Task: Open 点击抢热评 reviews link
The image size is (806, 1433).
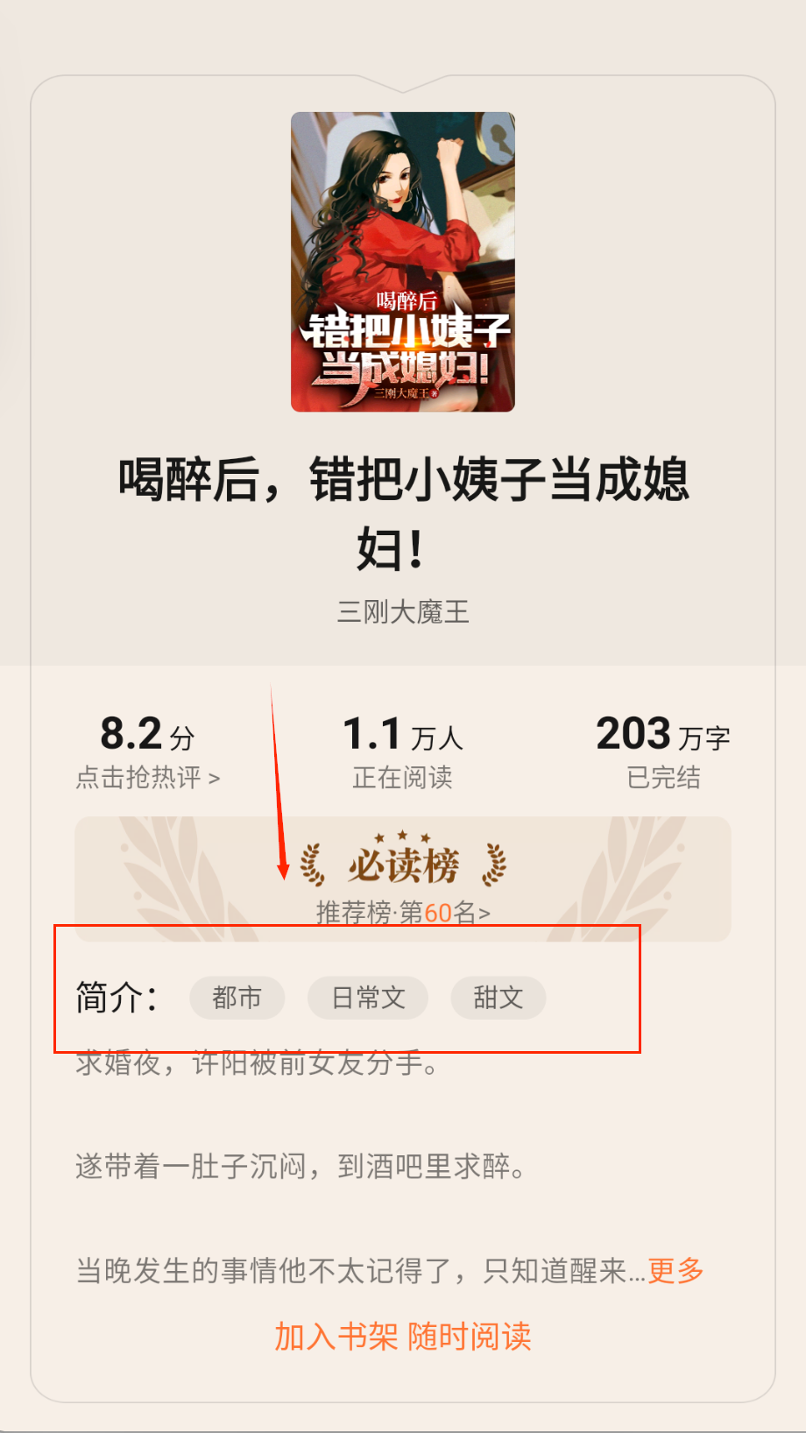Action: 147,777
